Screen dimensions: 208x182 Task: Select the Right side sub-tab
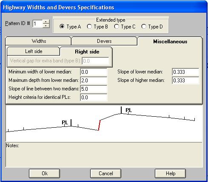(86, 52)
